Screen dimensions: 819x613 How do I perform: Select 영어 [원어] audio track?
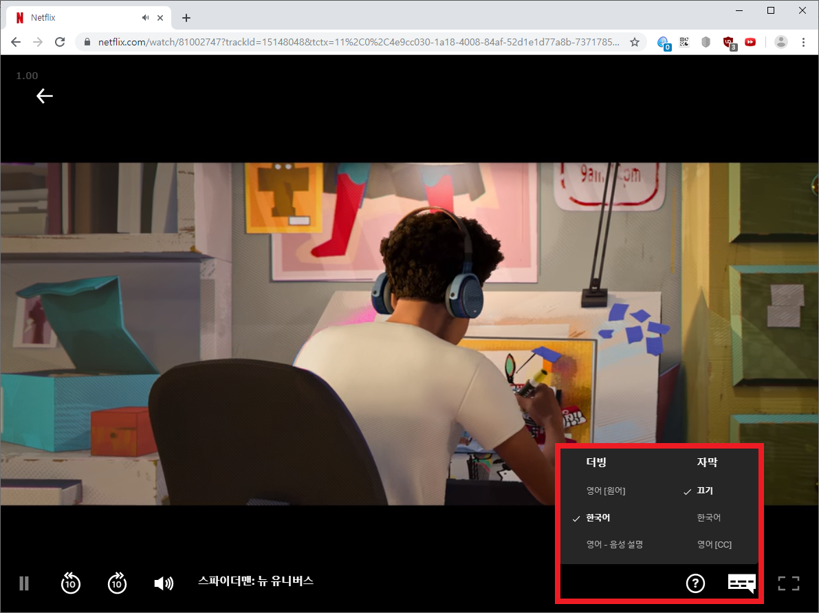click(605, 491)
